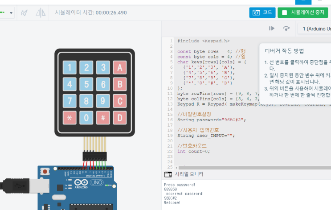Open the 1 (Arduino Uno) board dropdown

315,29
